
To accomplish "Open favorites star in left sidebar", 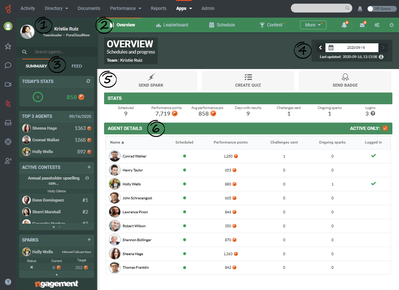I will click(x=8, y=46).
